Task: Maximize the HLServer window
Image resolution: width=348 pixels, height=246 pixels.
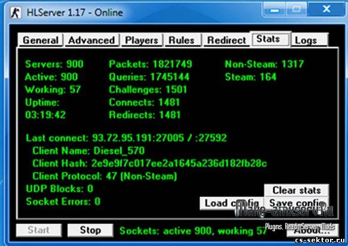Action: tap(297, 10)
